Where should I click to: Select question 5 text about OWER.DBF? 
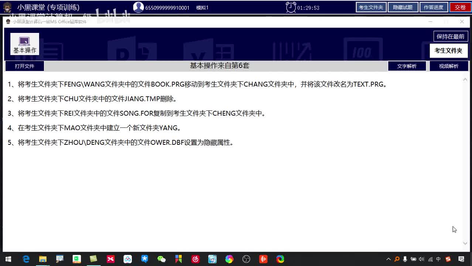tap(120, 143)
